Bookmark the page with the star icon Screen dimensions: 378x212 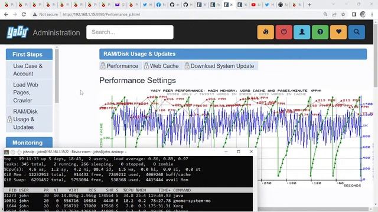(x=343, y=14)
